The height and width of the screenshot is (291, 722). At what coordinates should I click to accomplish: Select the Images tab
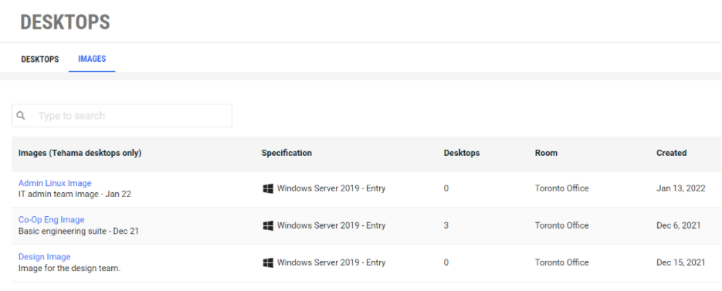pos(92,59)
